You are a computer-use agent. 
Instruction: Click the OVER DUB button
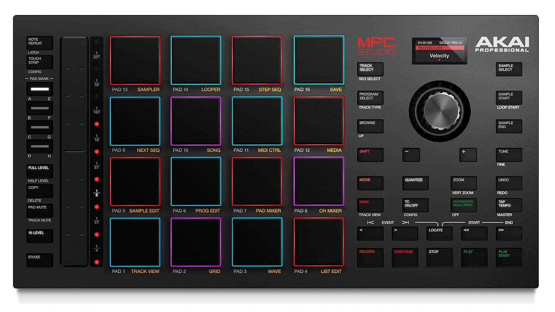coord(405,258)
